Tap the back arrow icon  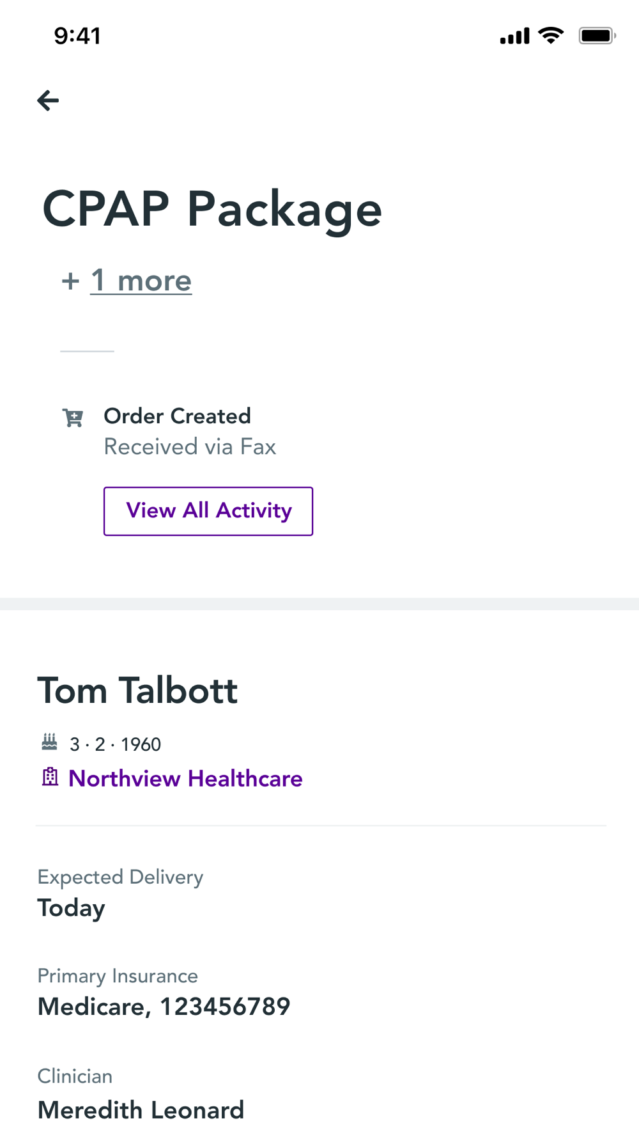click(x=48, y=100)
